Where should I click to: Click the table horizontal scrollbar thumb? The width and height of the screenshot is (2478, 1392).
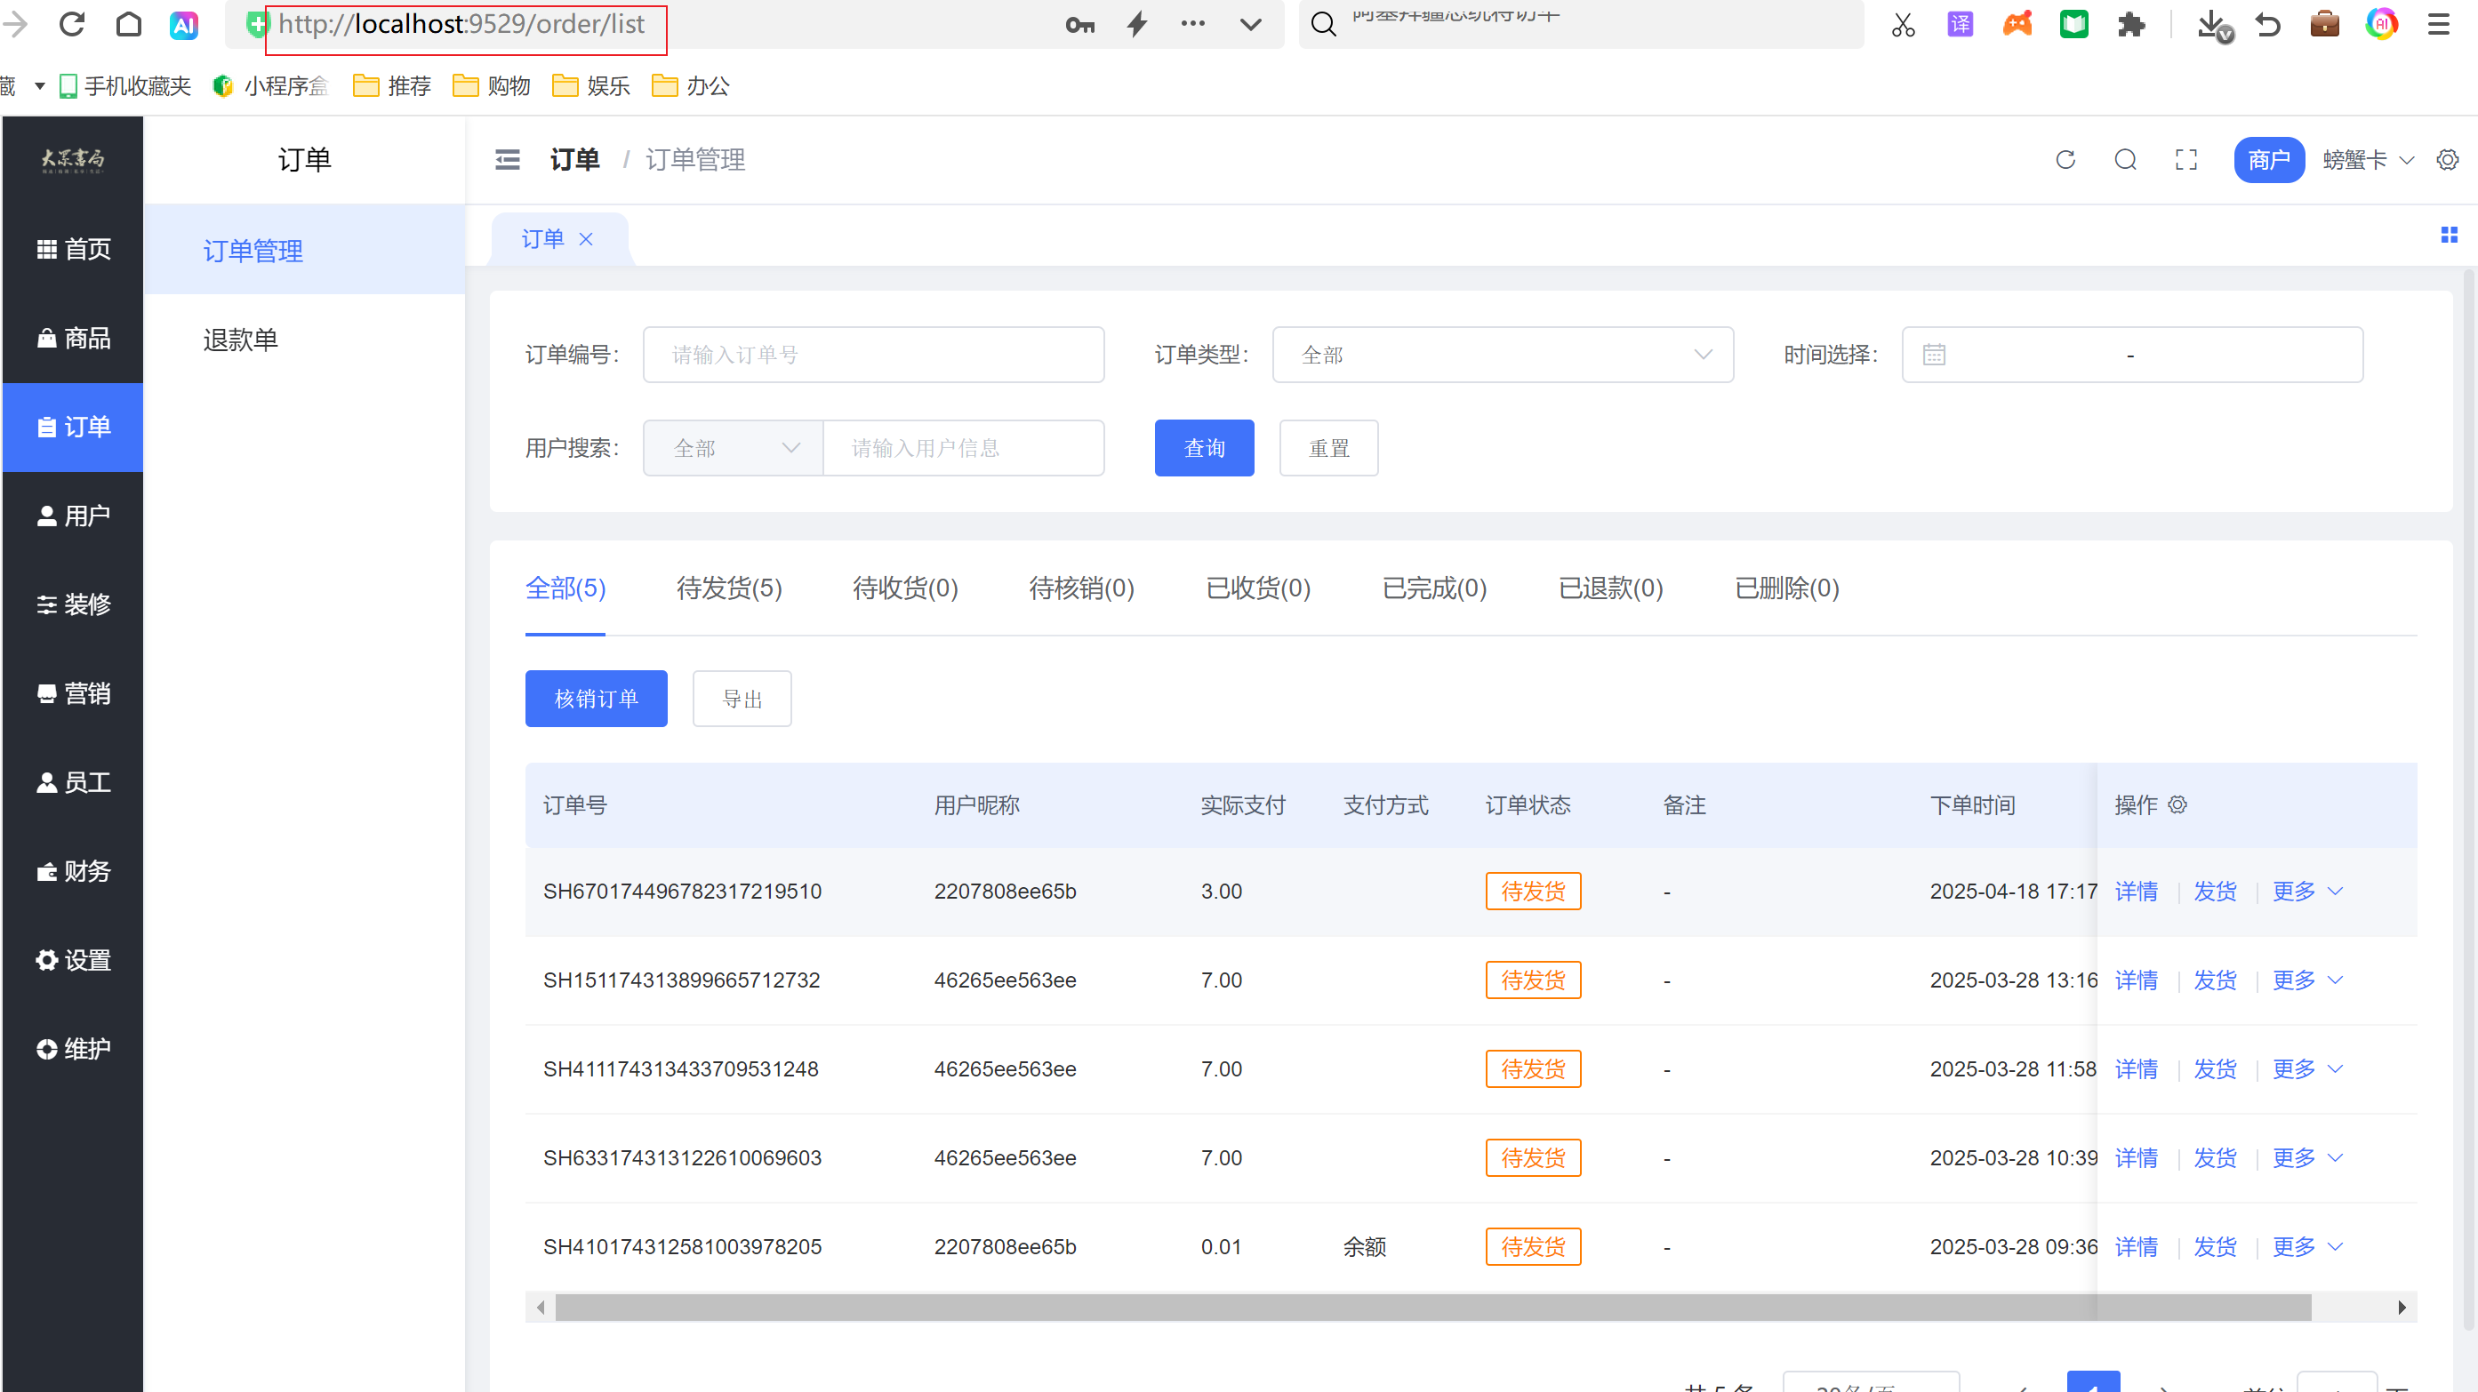point(1432,1308)
